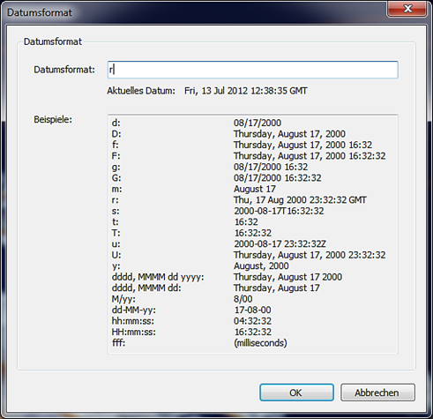Screen dimensions: 433x419
Task: Focus the Datumsformat text field
Action: click(x=253, y=70)
